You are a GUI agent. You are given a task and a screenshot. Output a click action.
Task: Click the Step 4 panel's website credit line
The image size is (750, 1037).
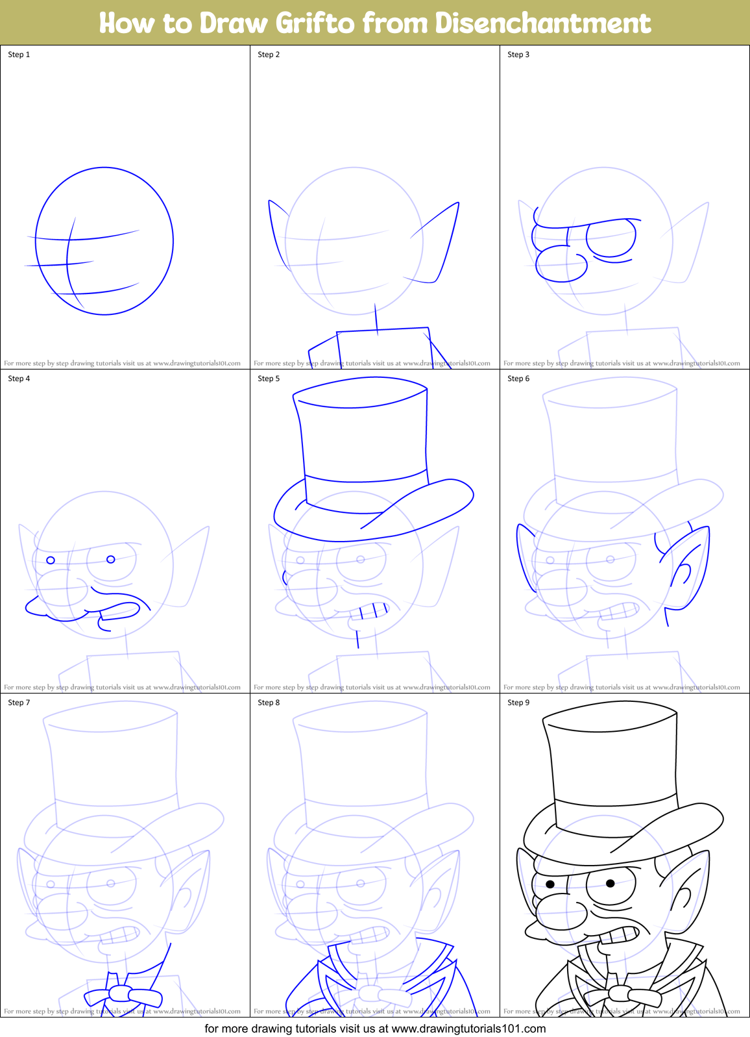point(122,688)
